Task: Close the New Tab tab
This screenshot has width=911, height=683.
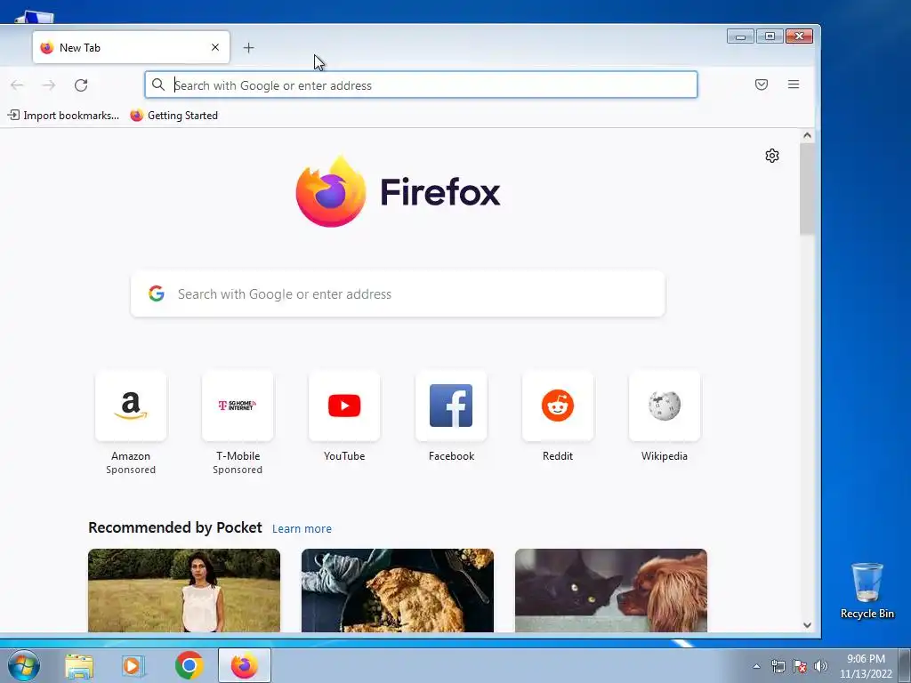Action: [x=215, y=48]
